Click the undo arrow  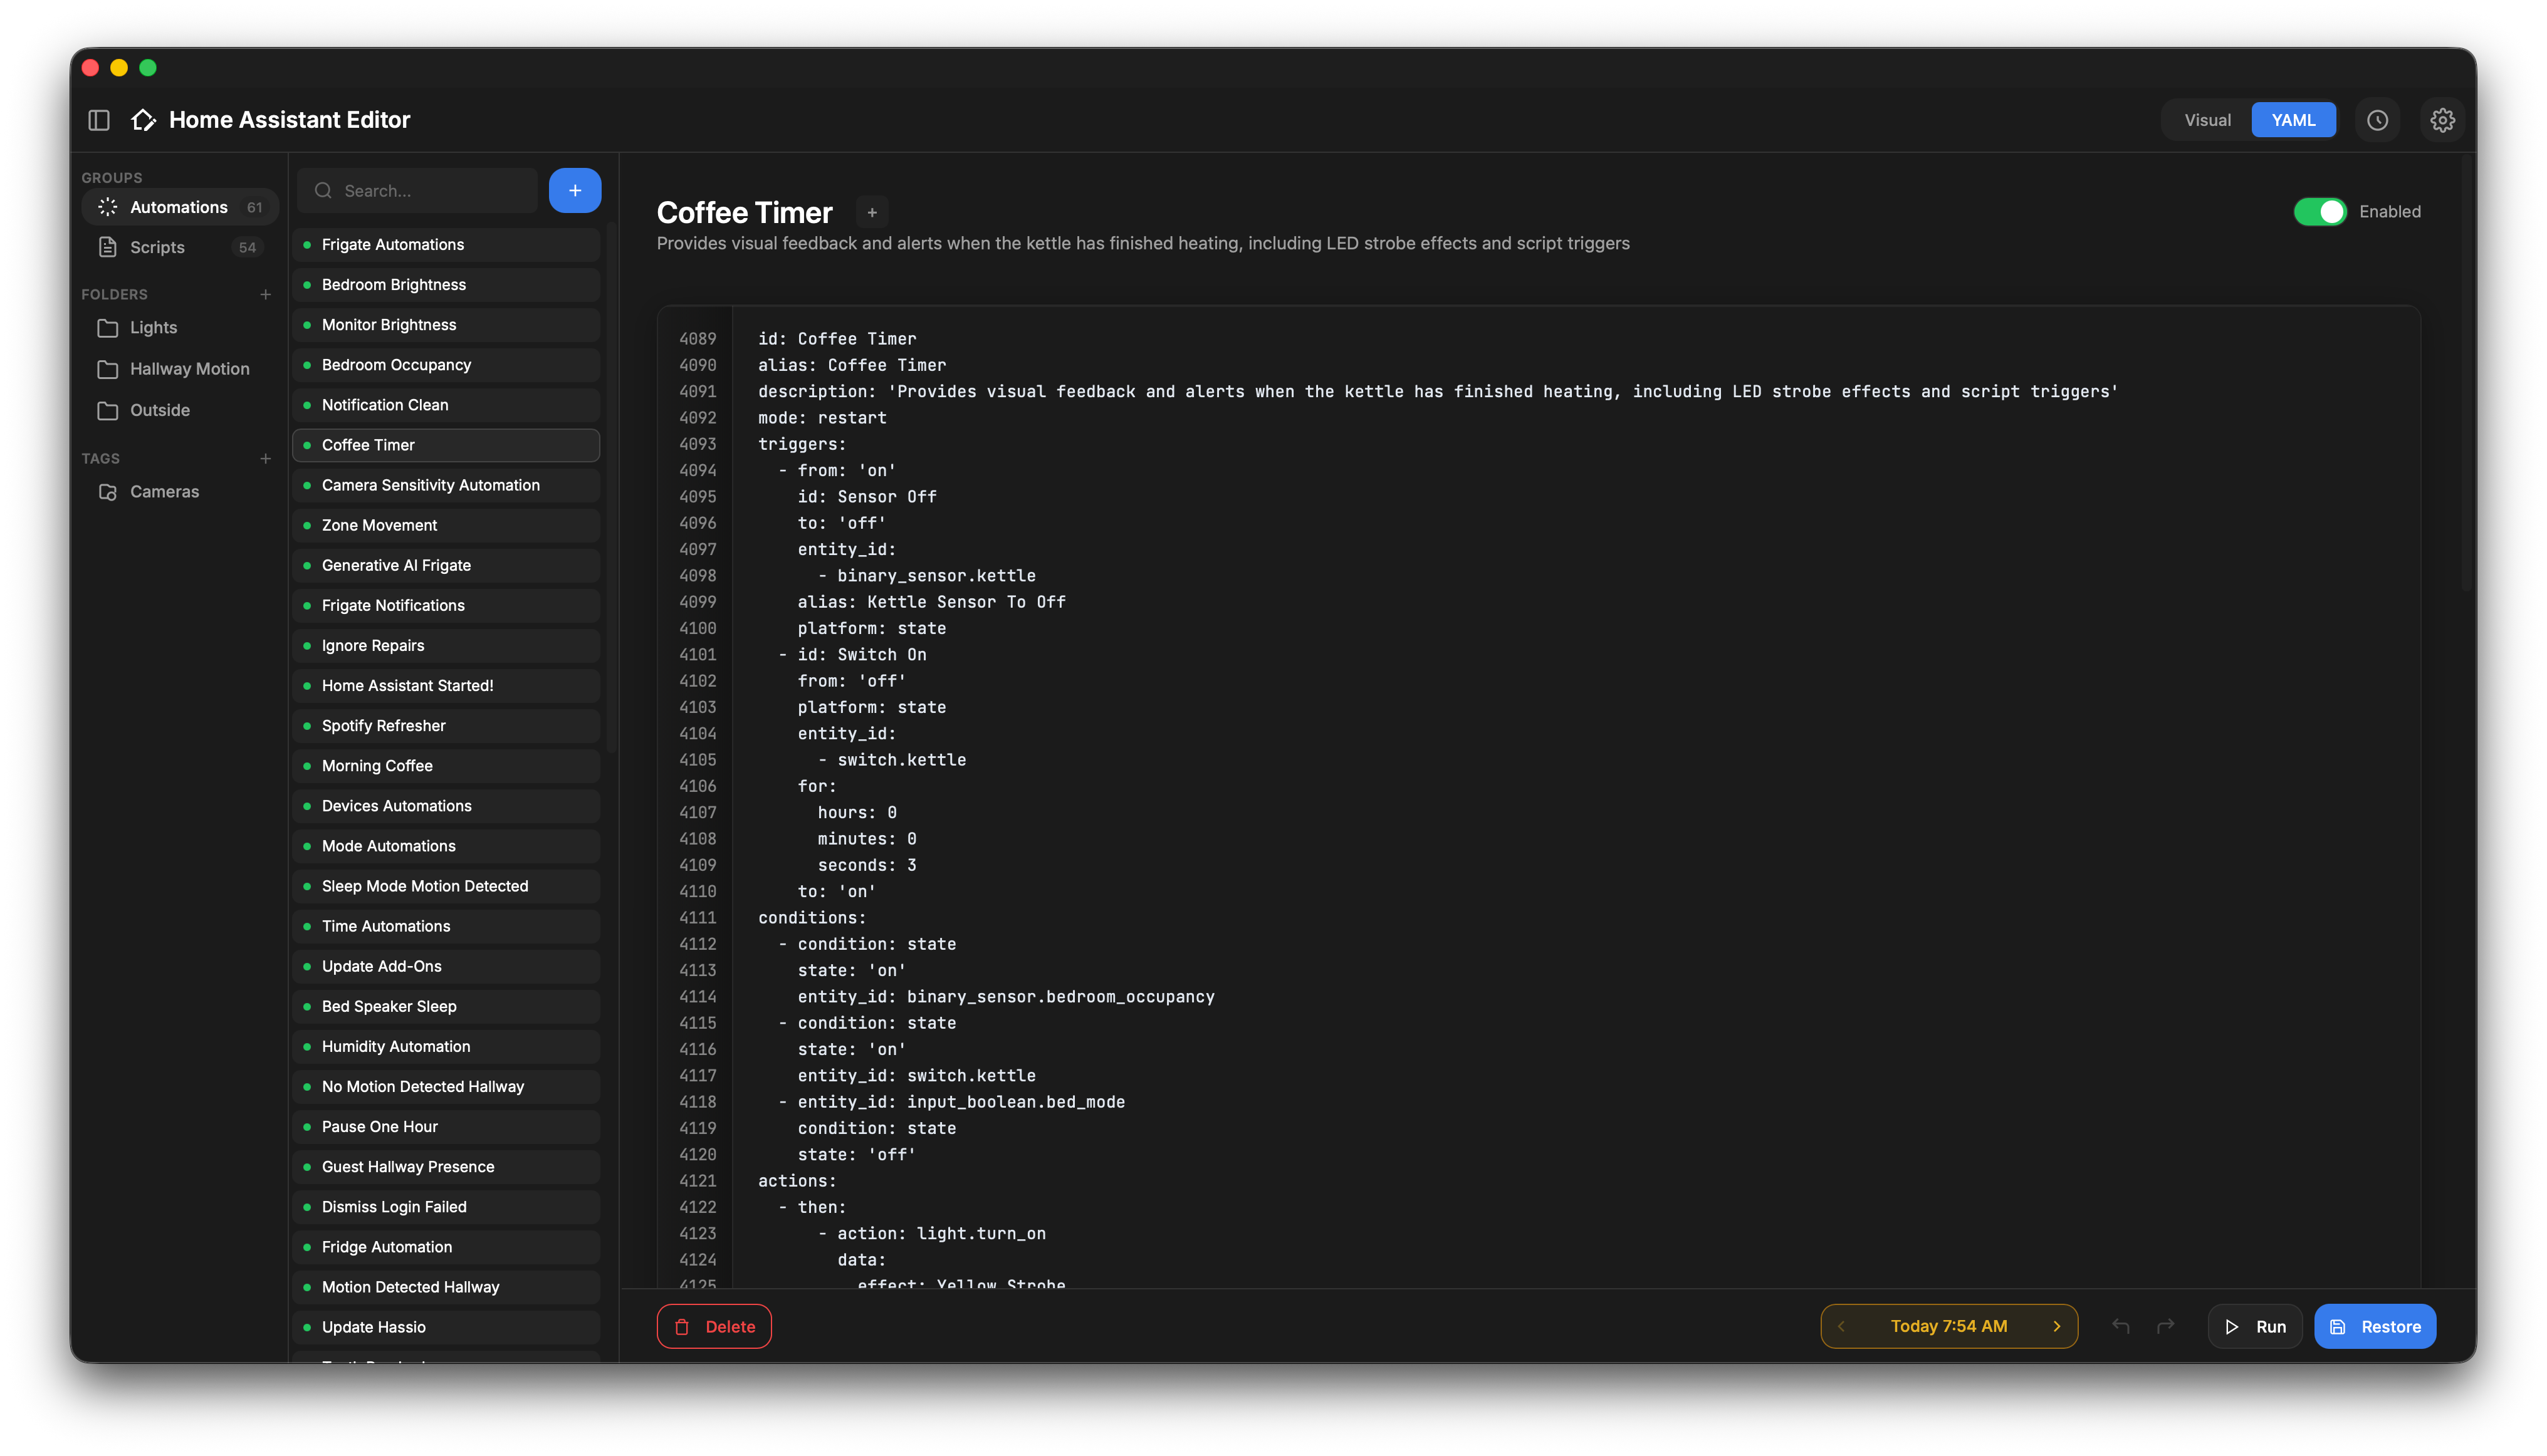click(2120, 1326)
